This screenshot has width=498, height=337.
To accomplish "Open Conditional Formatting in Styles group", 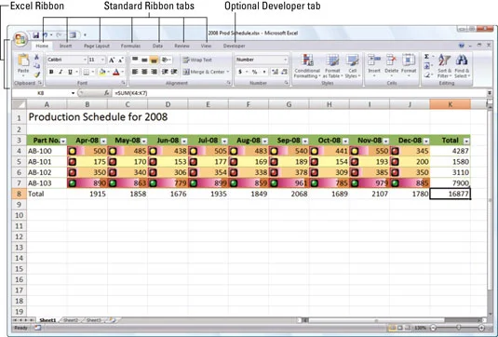I will [307, 66].
